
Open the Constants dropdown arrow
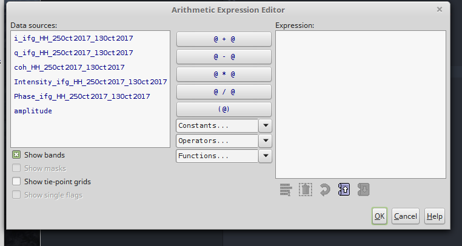265,125
